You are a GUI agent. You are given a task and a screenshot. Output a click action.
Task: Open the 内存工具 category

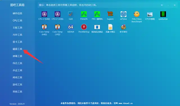(17, 35)
